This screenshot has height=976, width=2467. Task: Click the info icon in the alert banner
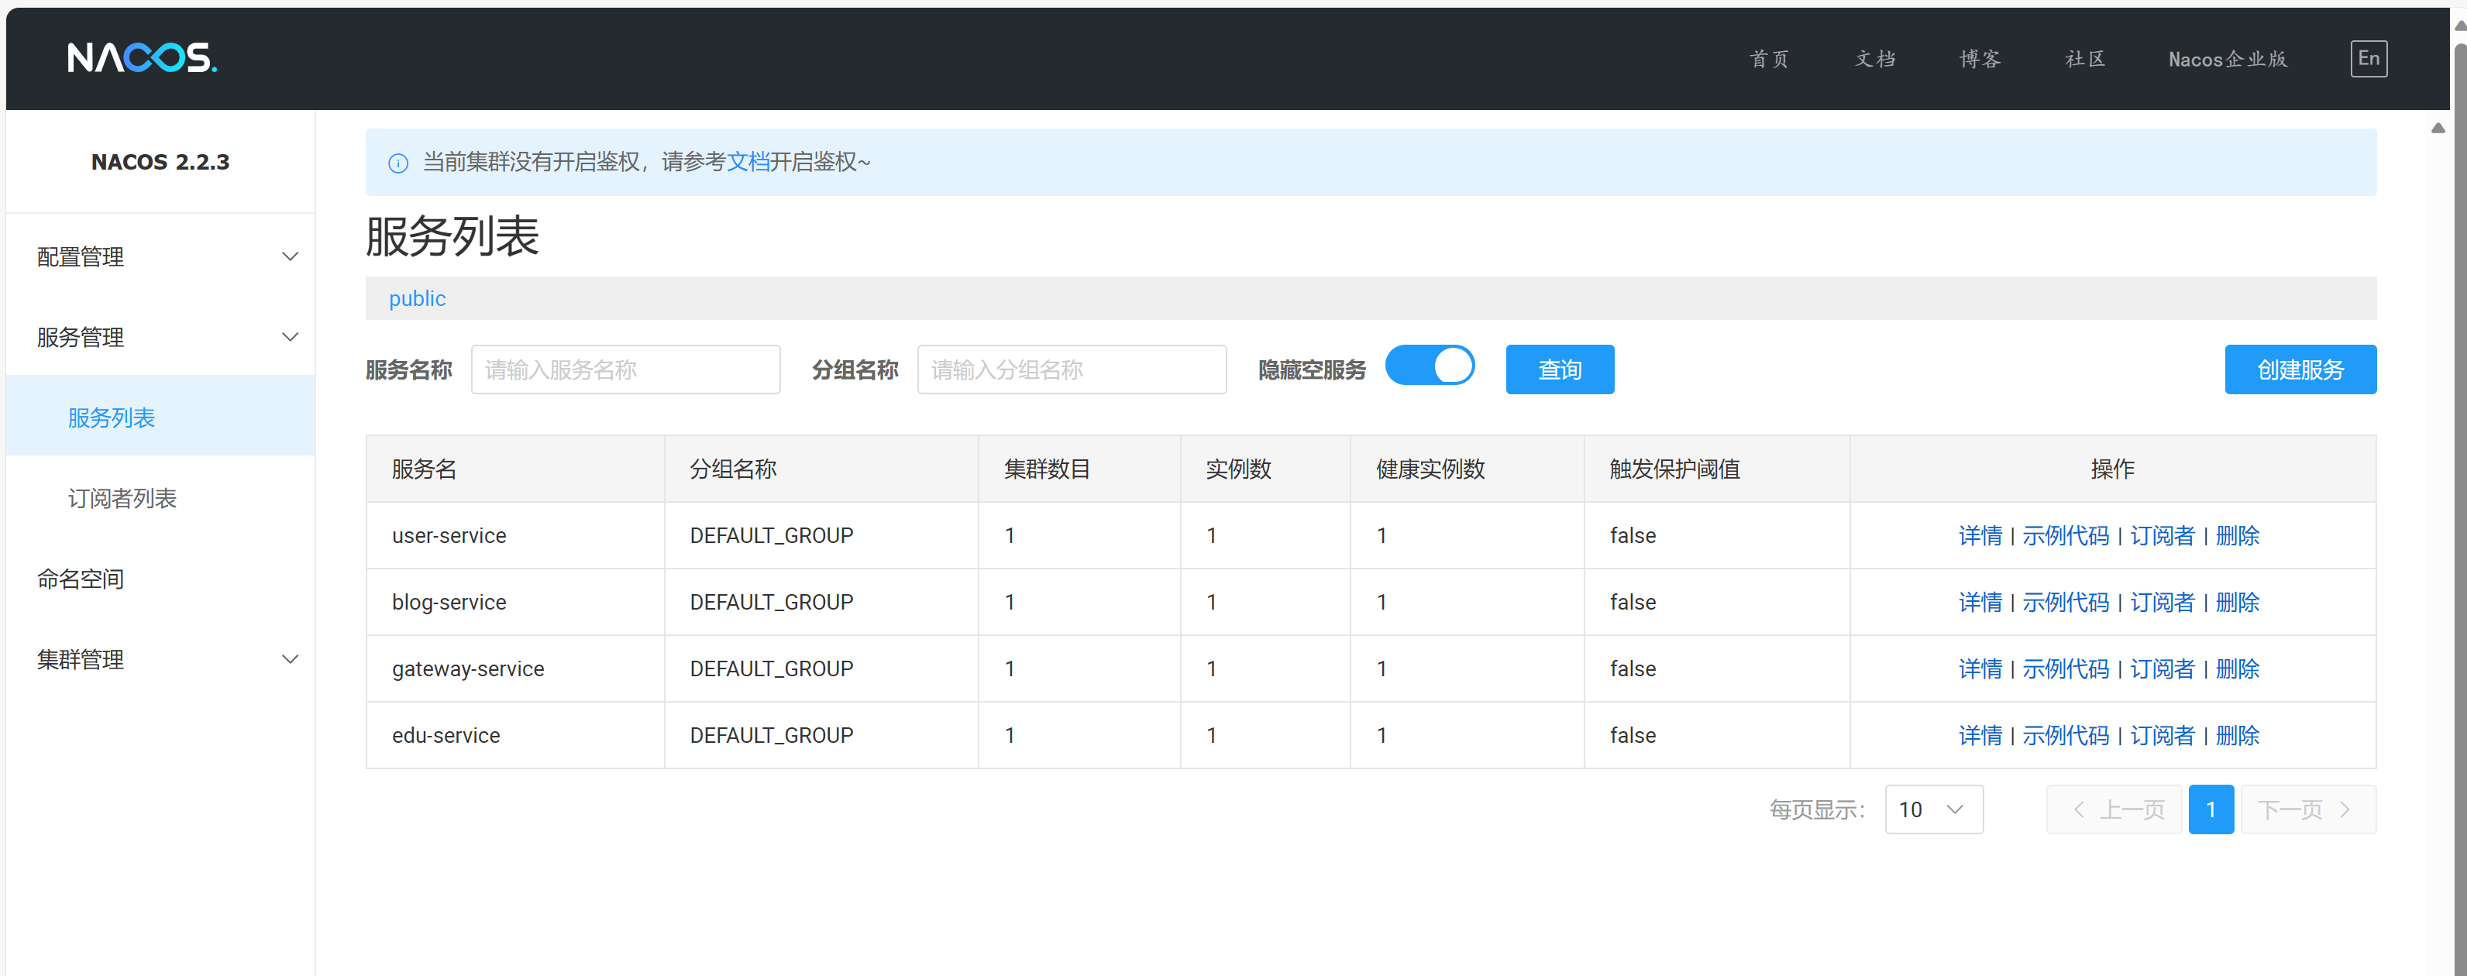click(x=397, y=163)
